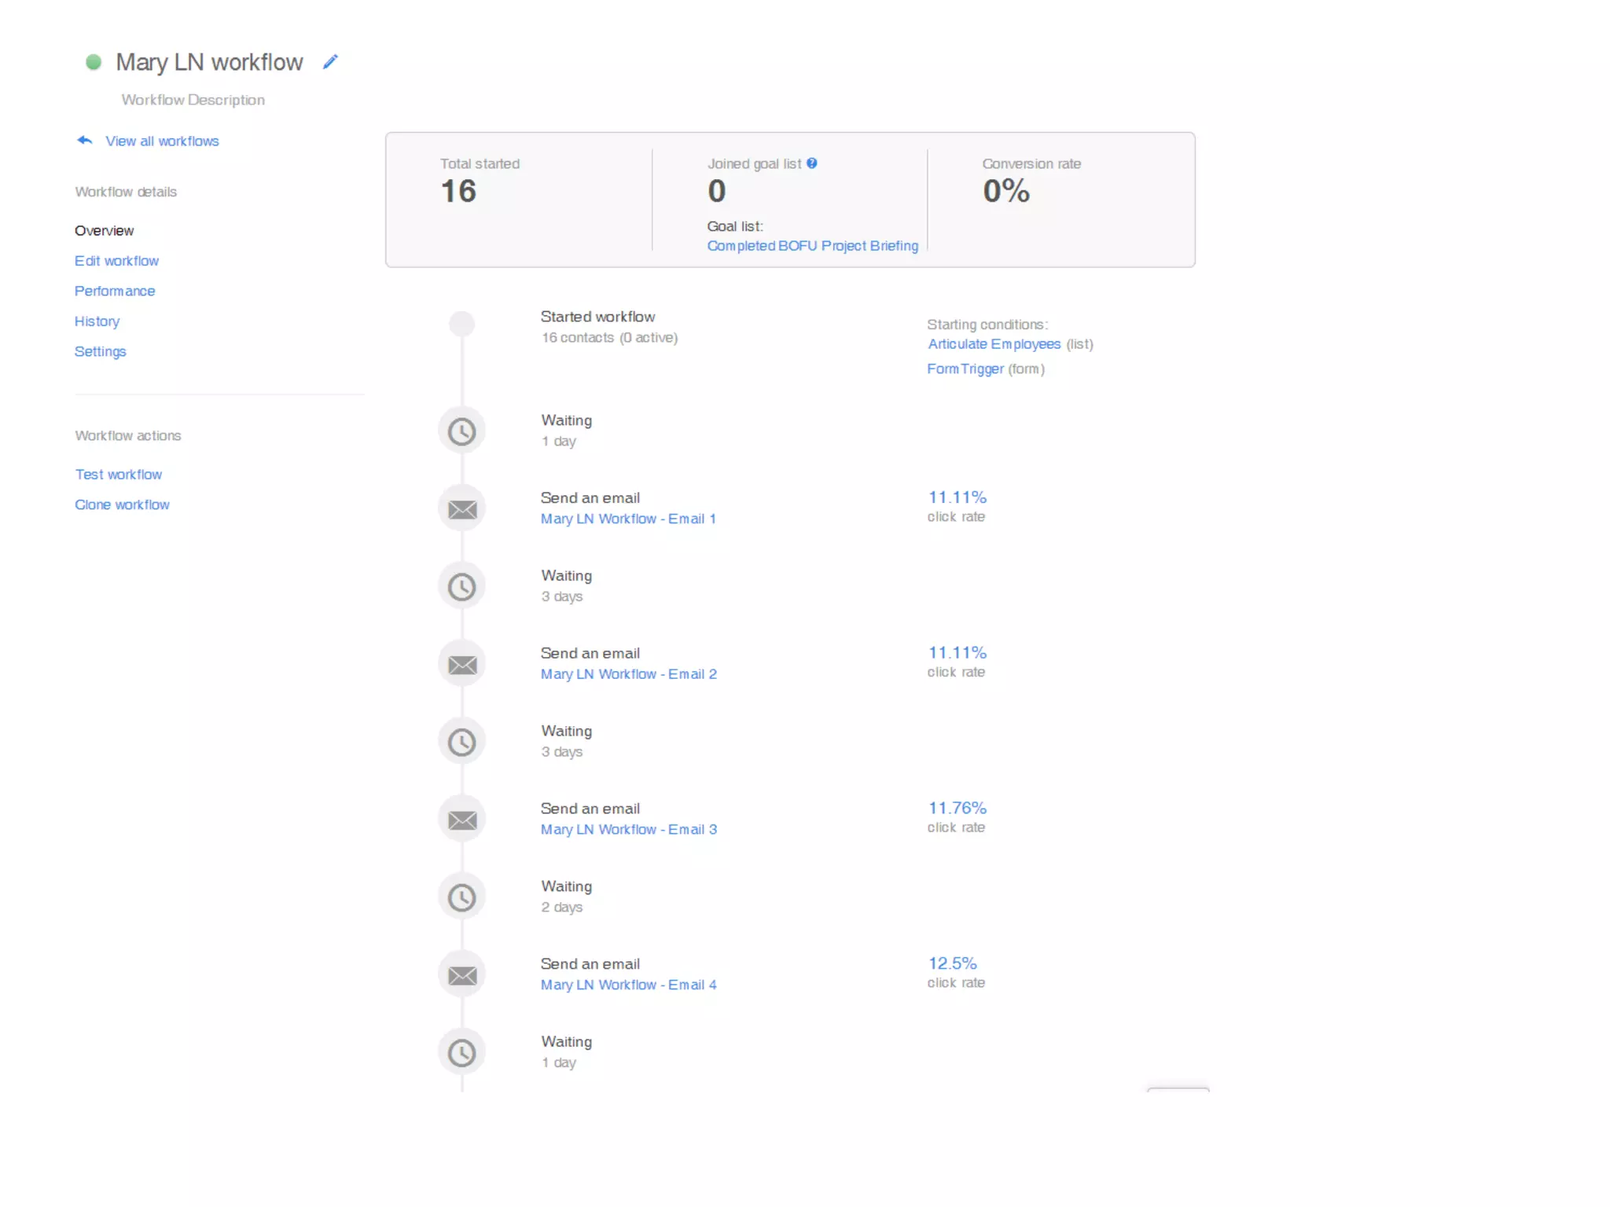Screen dimensions: 1610x1207
Task: Open workflow History
Action: (x=97, y=321)
